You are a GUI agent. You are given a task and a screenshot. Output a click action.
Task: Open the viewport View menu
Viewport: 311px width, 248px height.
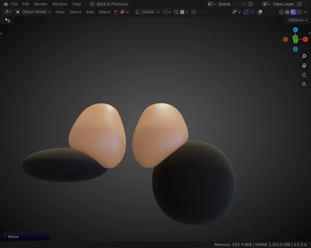(60, 12)
